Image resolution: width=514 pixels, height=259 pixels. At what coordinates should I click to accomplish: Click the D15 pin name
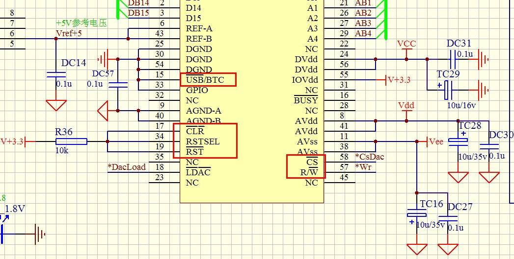[x=193, y=18]
